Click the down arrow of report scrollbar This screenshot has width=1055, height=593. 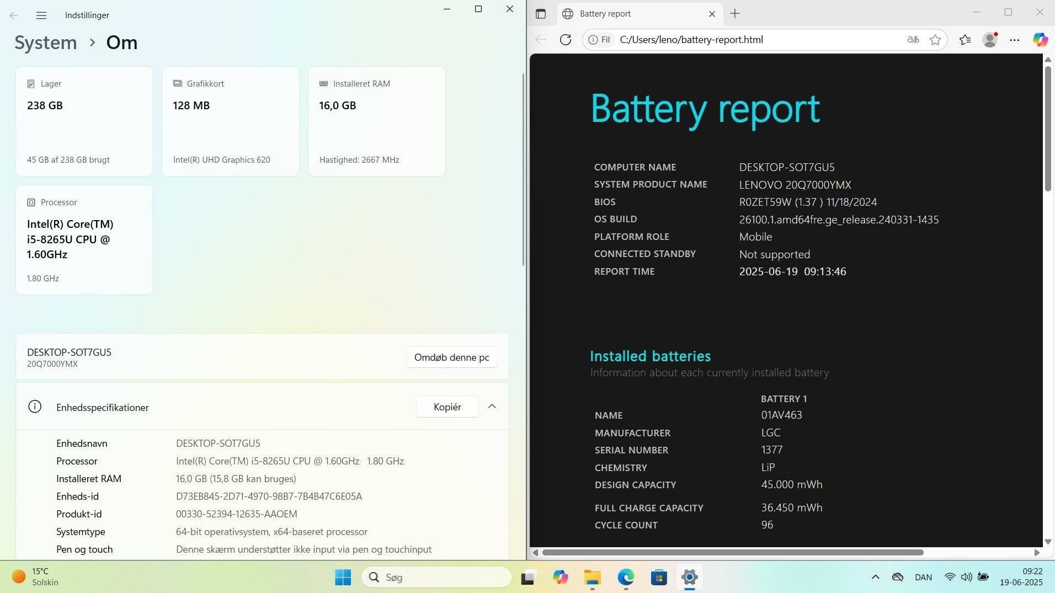[x=1048, y=541]
